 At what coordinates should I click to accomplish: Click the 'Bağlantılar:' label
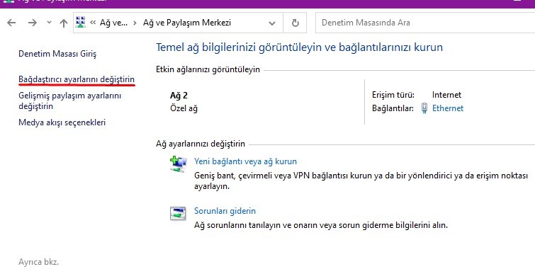pos(393,108)
